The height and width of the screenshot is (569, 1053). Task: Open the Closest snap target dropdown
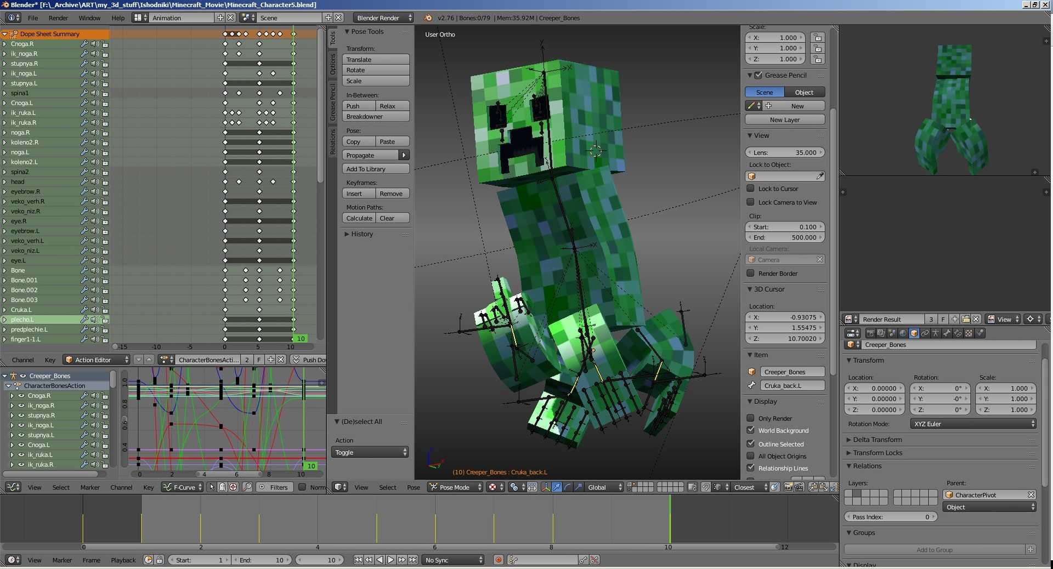750,487
